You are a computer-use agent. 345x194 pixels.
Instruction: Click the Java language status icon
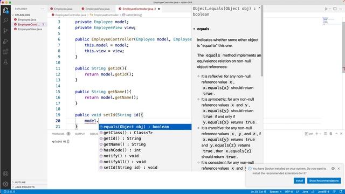(x=313, y=192)
